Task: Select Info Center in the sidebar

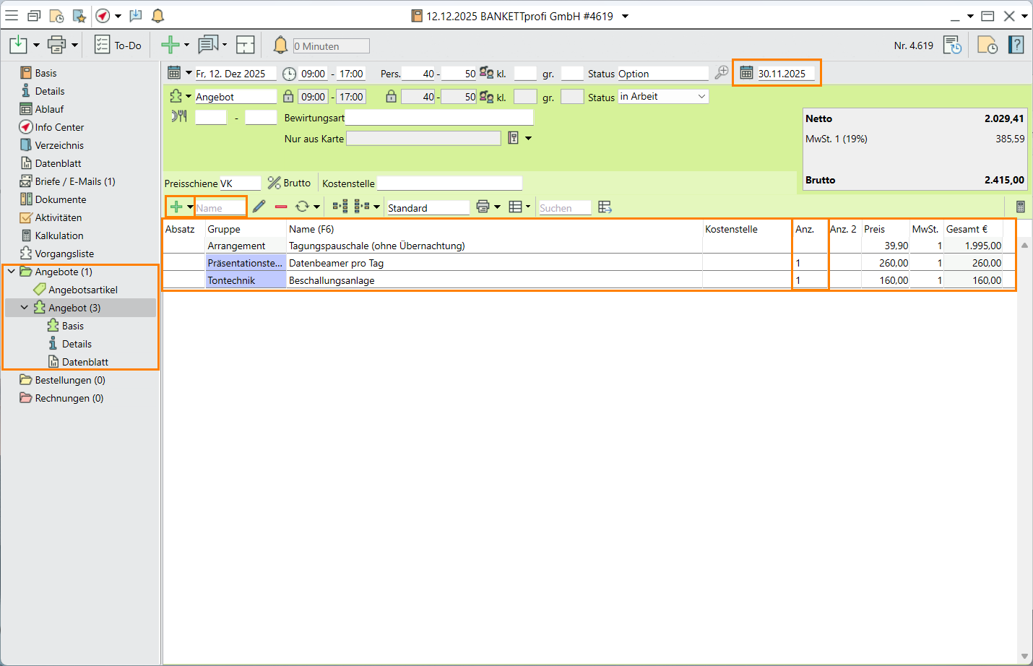Action: (59, 127)
